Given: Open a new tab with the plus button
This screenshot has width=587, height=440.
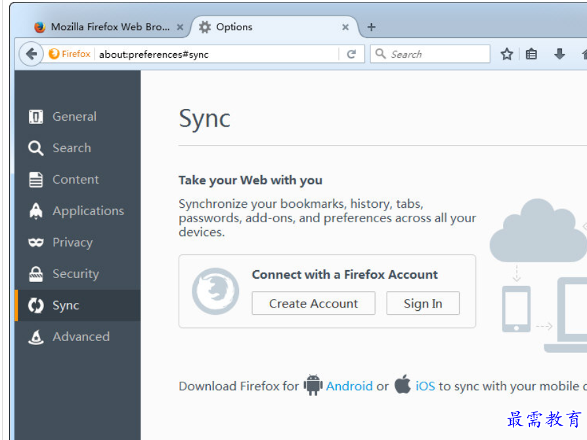Looking at the screenshot, I should click(x=371, y=27).
